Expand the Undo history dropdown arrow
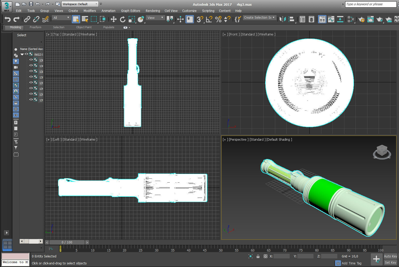The image size is (399, 267). [42, 4]
